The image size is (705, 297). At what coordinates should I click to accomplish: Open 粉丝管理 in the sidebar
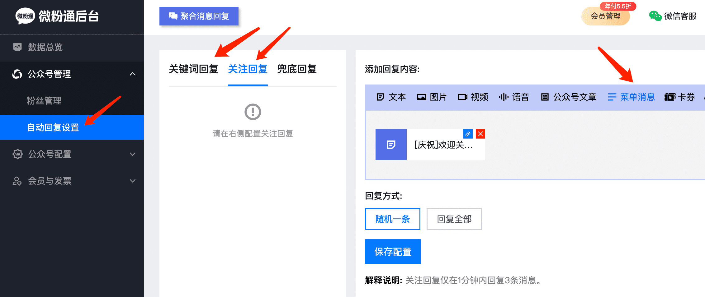44,101
